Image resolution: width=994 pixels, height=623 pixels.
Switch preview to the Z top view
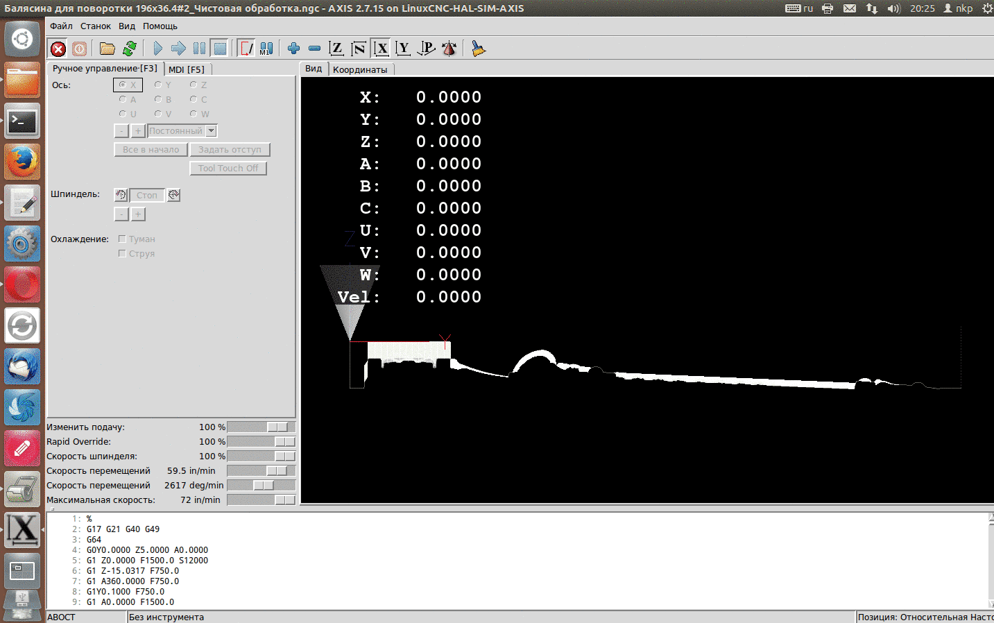[336, 49]
